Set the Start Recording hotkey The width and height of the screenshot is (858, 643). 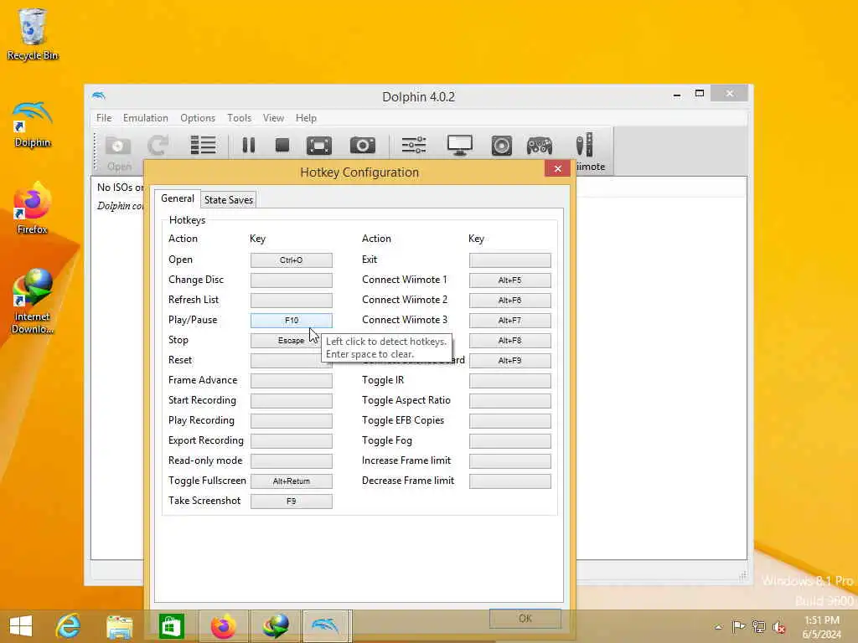click(291, 401)
